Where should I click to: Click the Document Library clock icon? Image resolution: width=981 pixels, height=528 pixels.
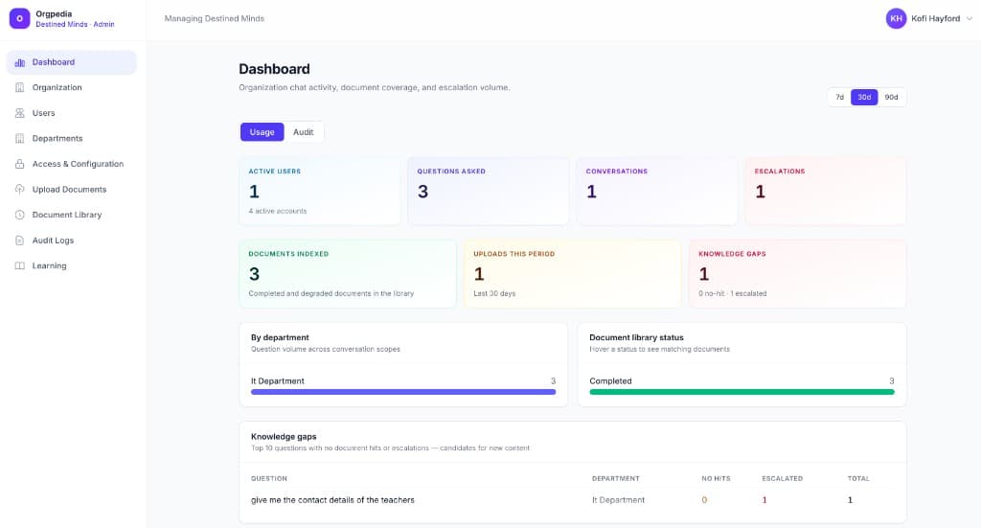(x=19, y=215)
